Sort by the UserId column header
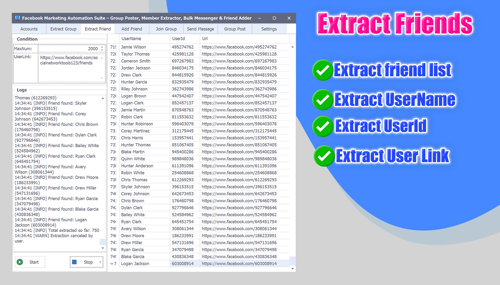This screenshot has width=500, height=285. 185,38
